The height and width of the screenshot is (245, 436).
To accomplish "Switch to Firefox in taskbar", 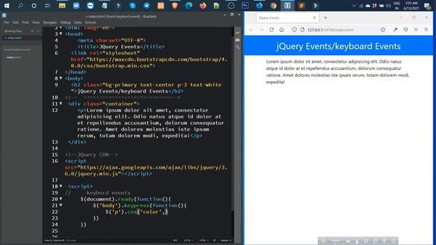I will point(203,5).
